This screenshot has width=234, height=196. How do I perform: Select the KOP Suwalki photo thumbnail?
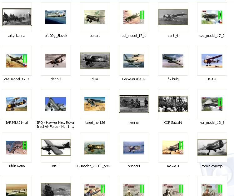(x=173, y=104)
